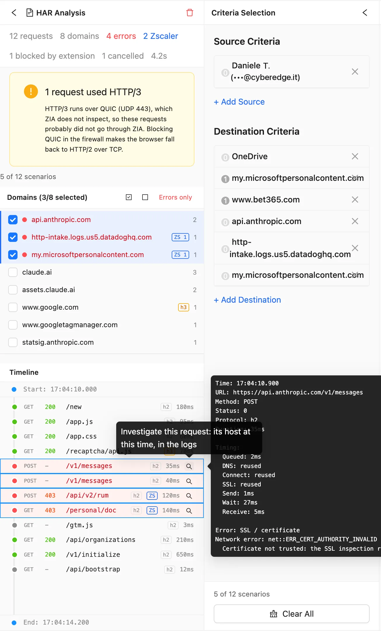Click the yellow HTTP/3 warning icon

point(31,91)
